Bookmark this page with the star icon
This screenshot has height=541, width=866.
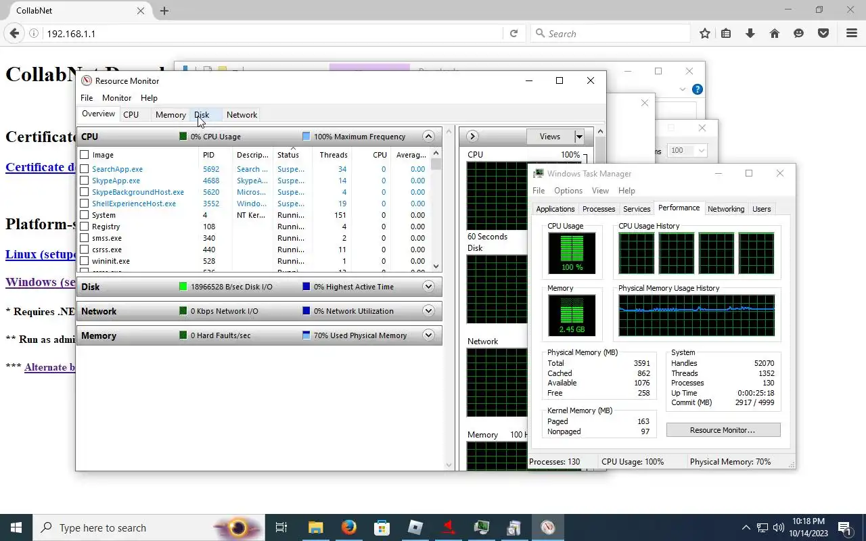pyautogui.click(x=705, y=33)
